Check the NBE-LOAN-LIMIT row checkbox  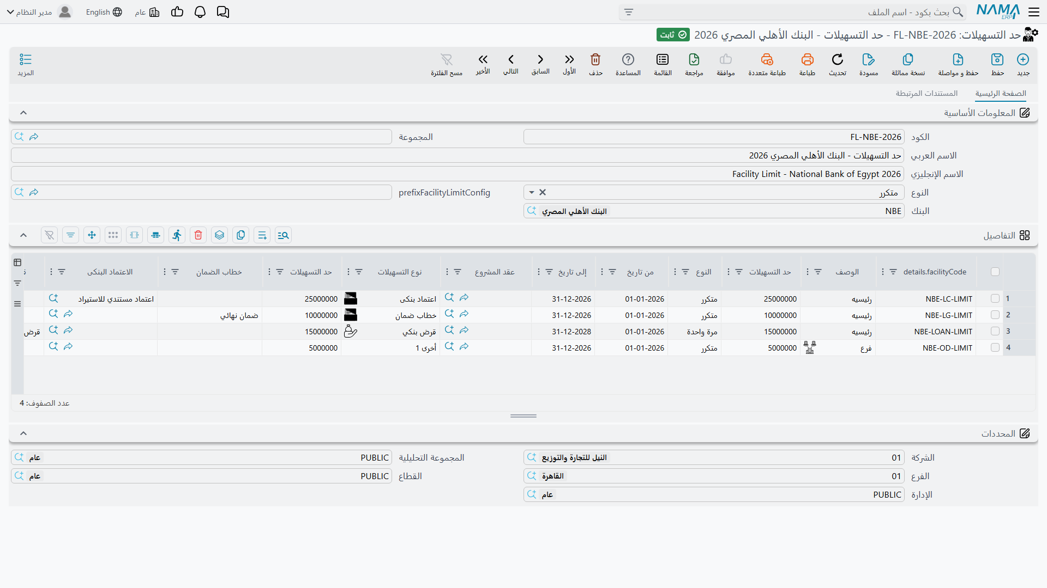[x=995, y=332]
